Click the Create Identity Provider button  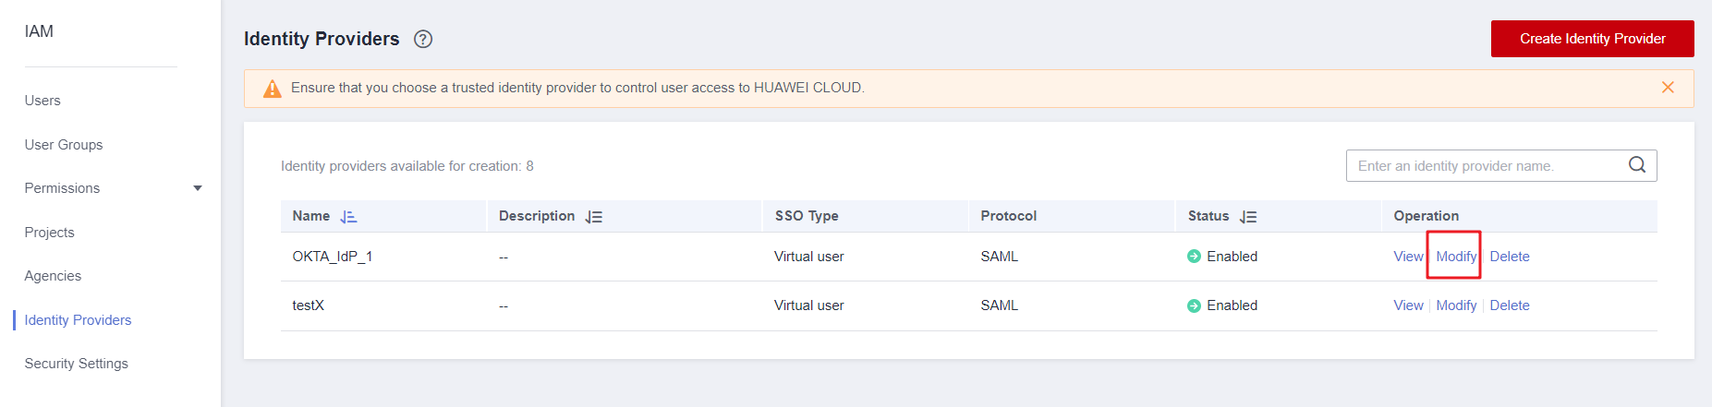coord(1592,39)
